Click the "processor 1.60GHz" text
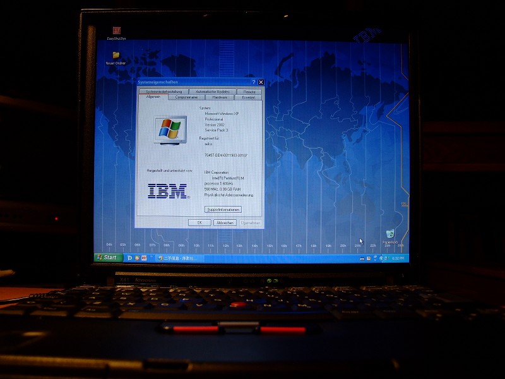 pyautogui.click(x=218, y=183)
